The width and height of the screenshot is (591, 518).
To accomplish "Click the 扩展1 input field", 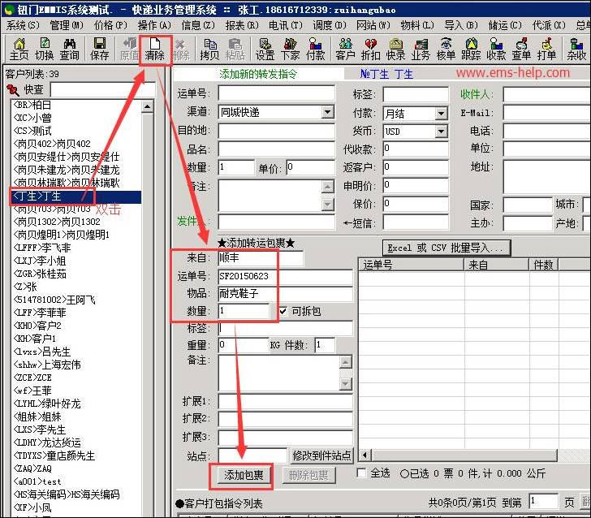I will click(x=285, y=402).
